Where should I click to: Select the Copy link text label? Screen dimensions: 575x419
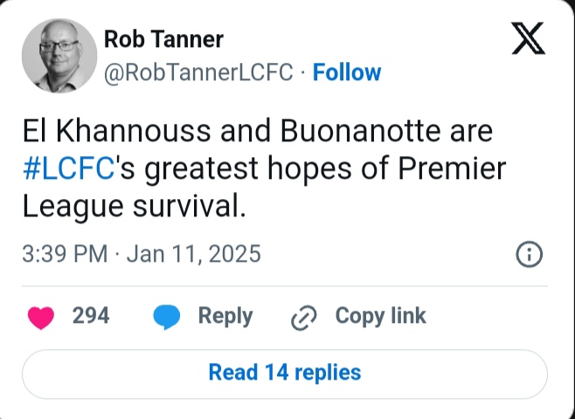(380, 316)
